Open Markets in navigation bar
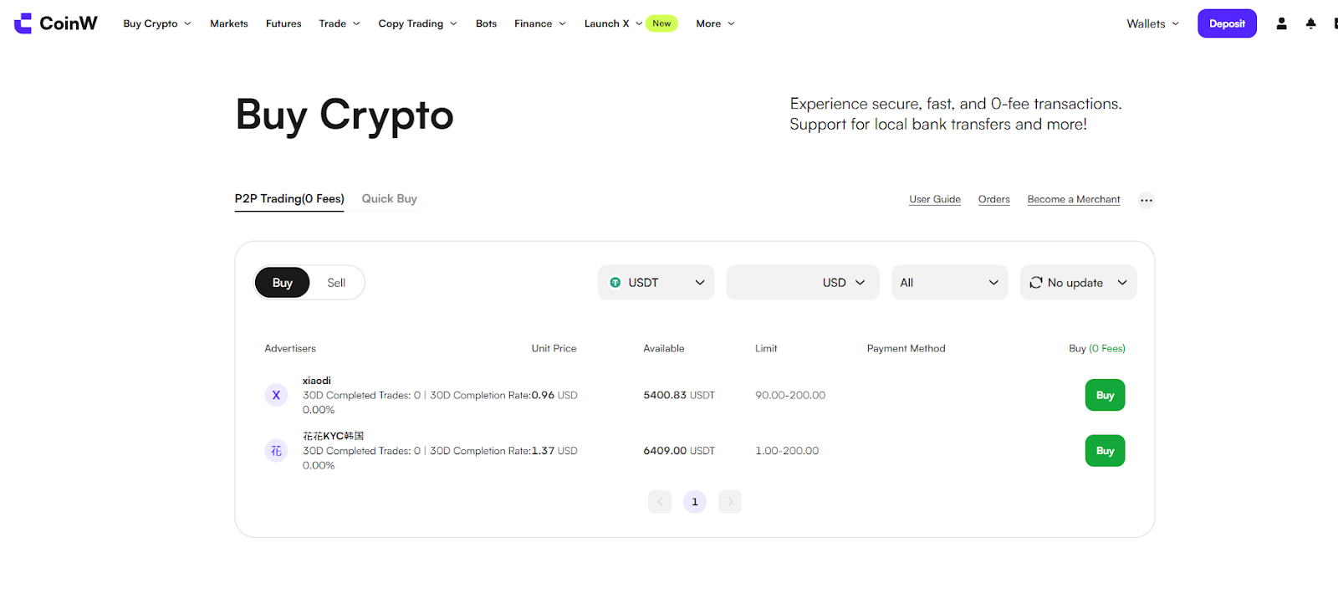 (229, 23)
